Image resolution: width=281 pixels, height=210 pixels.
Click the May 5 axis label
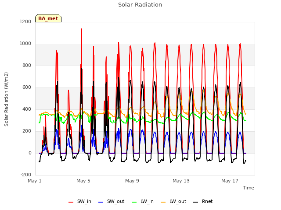coord(83,181)
